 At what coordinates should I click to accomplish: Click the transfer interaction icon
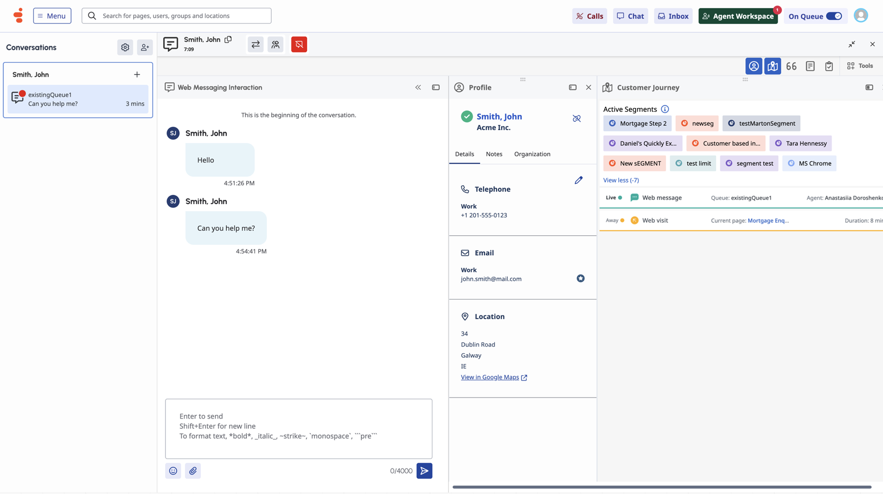(x=255, y=44)
